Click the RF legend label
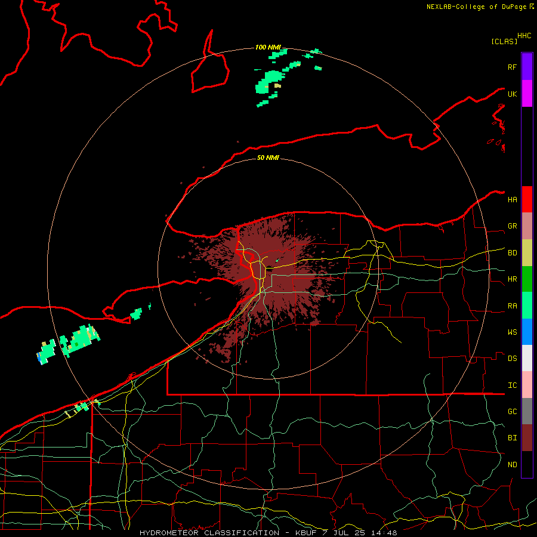The image size is (537, 537). 512,67
